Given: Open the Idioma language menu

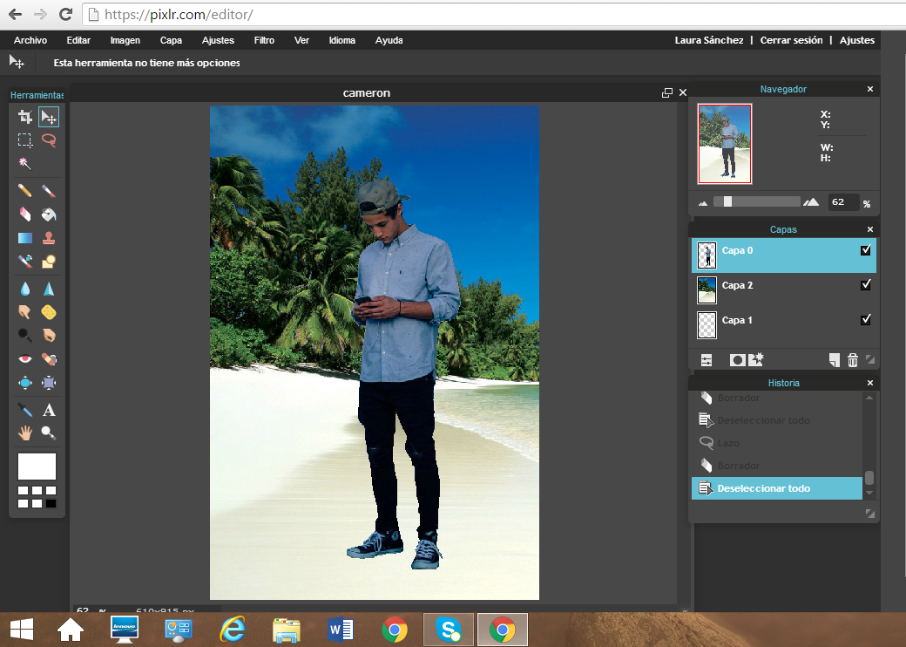Looking at the screenshot, I should [342, 40].
